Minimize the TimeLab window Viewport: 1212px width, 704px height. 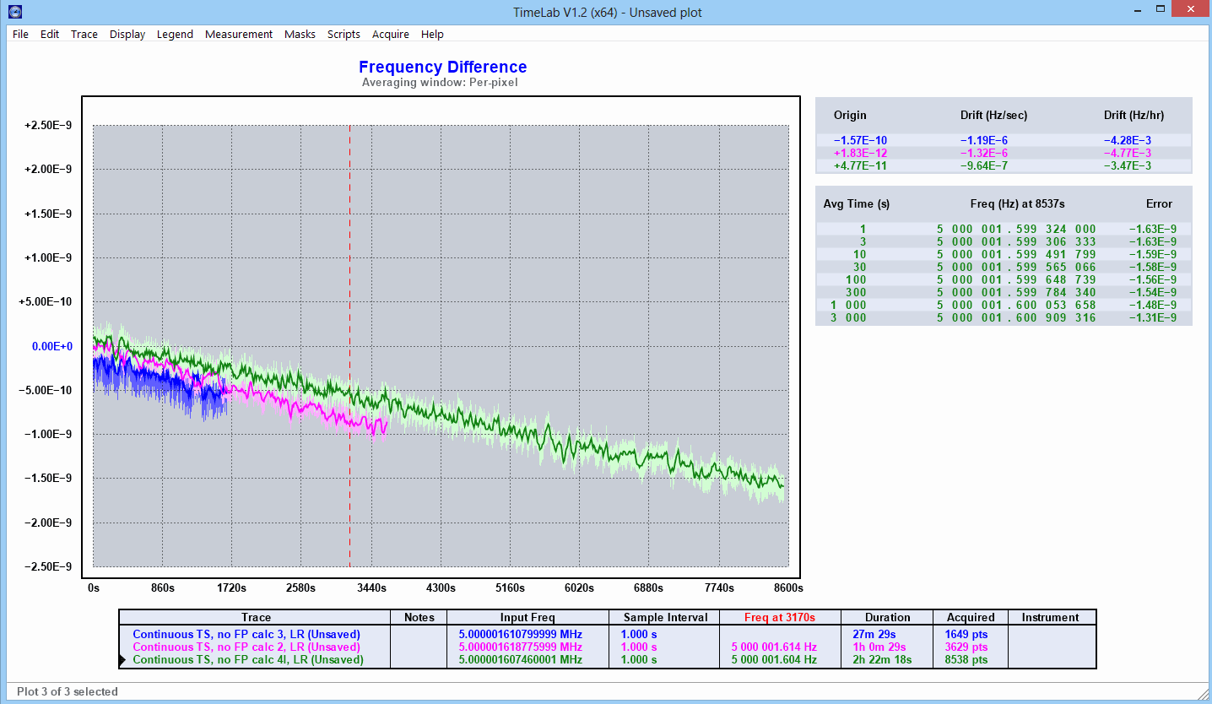click(1137, 10)
